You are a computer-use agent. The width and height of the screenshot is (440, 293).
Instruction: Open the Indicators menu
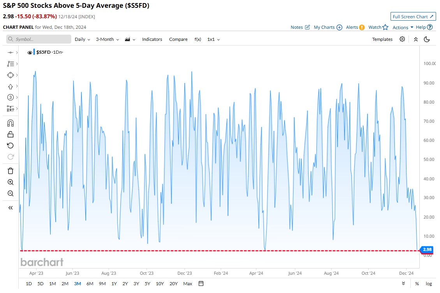click(152, 39)
